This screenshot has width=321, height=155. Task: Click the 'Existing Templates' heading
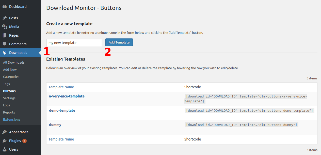[66, 59]
